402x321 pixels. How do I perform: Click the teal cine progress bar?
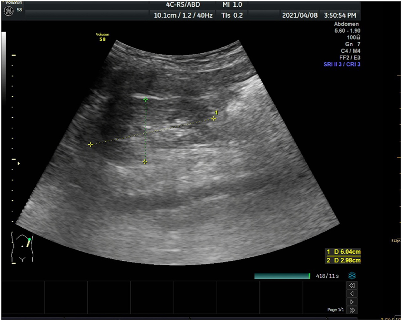pyautogui.click(x=282, y=276)
